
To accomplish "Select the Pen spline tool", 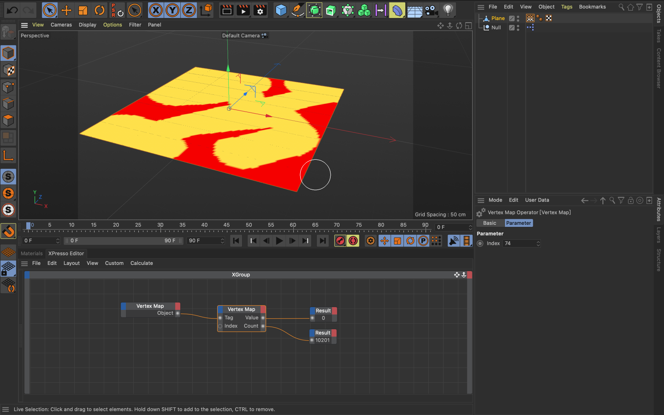I will coord(297,10).
